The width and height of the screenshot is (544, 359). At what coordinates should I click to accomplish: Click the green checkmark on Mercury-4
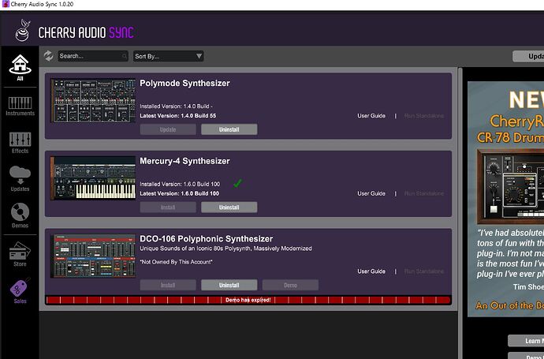click(x=237, y=183)
